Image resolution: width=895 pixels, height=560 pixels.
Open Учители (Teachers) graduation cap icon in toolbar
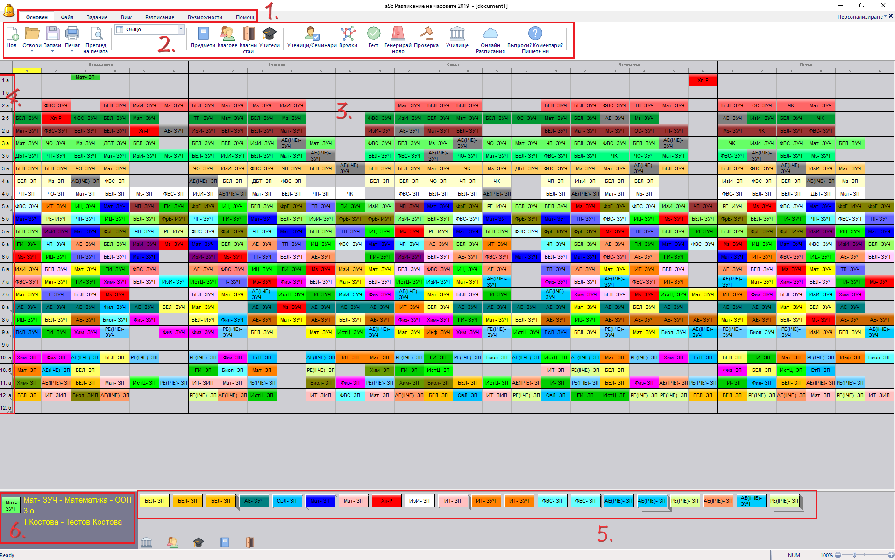tap(270, 34)
